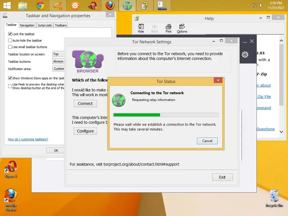The image size is (288, 216).
Task: Switch to the Toolbars tab
Action: (61, 25)
